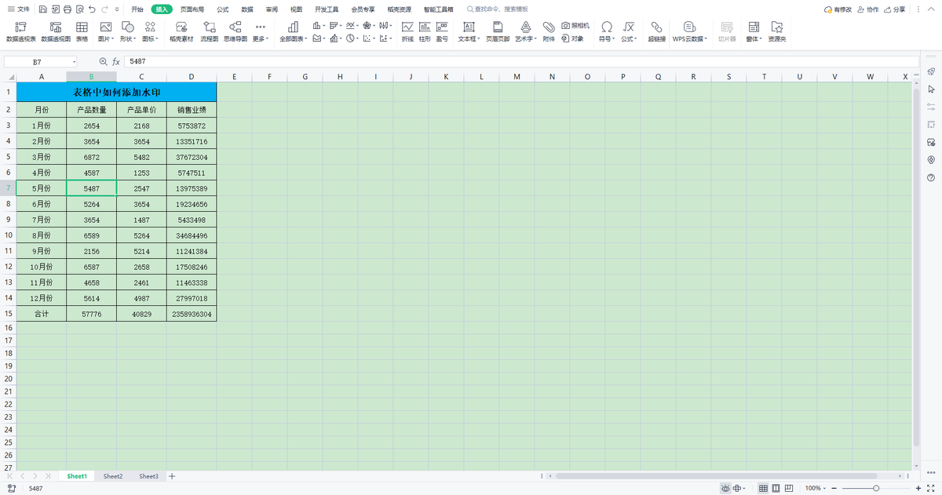Insert a PivotChart (数据透视图)
This screenshot has height=495, width=942.
pos(56,31)
